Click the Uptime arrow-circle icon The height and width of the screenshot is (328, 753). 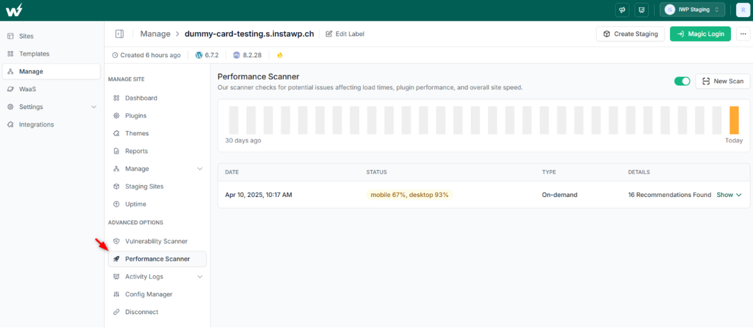point(116,204)
